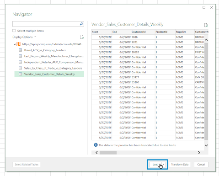Select the https://api.gocrisp.com OData source node
The width and height of the screenshot is (219, 176).
(53, 44)
